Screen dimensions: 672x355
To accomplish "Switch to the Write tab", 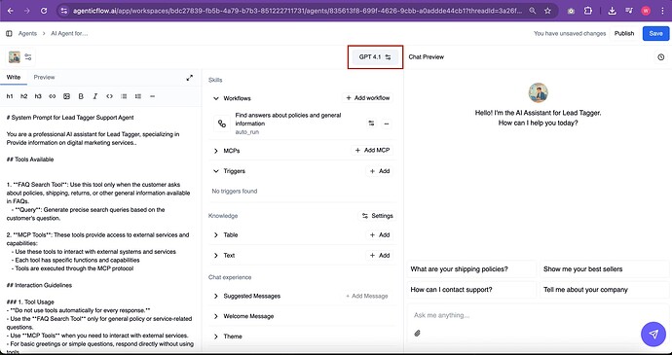I will 14,77.
